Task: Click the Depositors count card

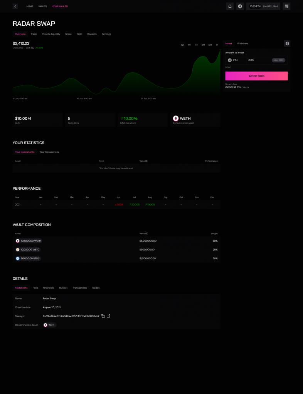Action: pyautogui.click(x=90, y=120)
